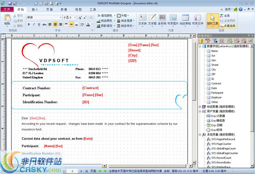
Task: Collapse the system variables (系统变量) tree node
Action: 200,135
